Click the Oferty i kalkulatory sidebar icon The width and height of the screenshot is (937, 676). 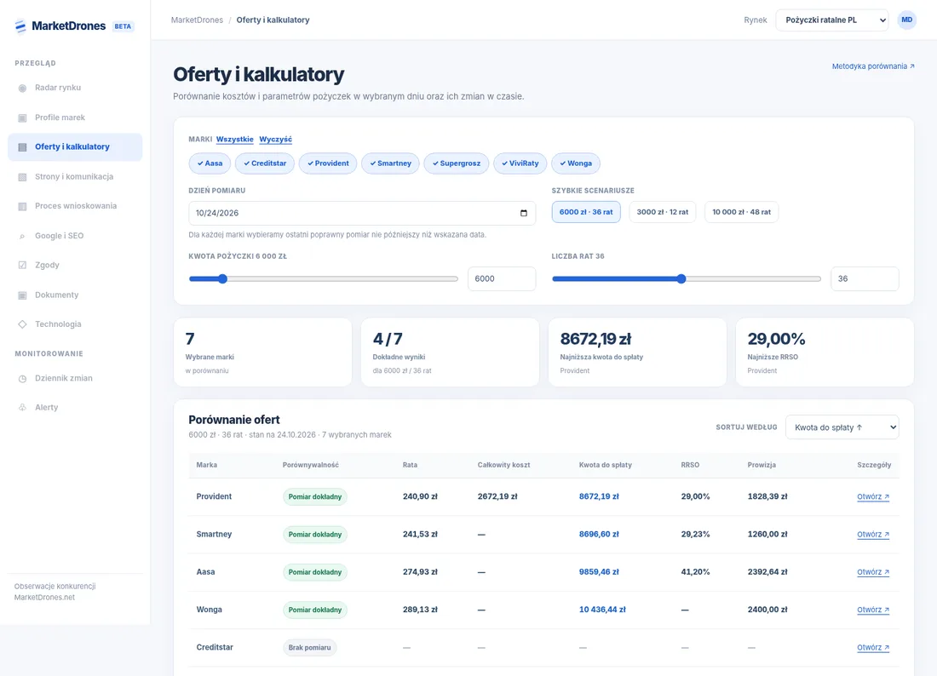coord(22,147)
